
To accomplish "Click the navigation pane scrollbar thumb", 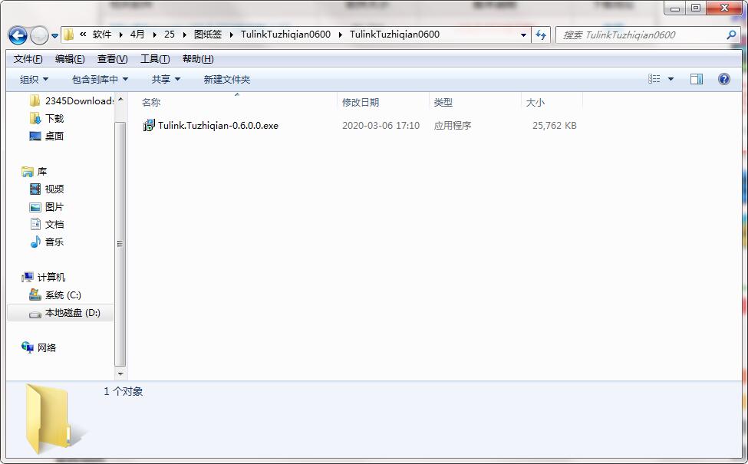I will tap(120, 244).
